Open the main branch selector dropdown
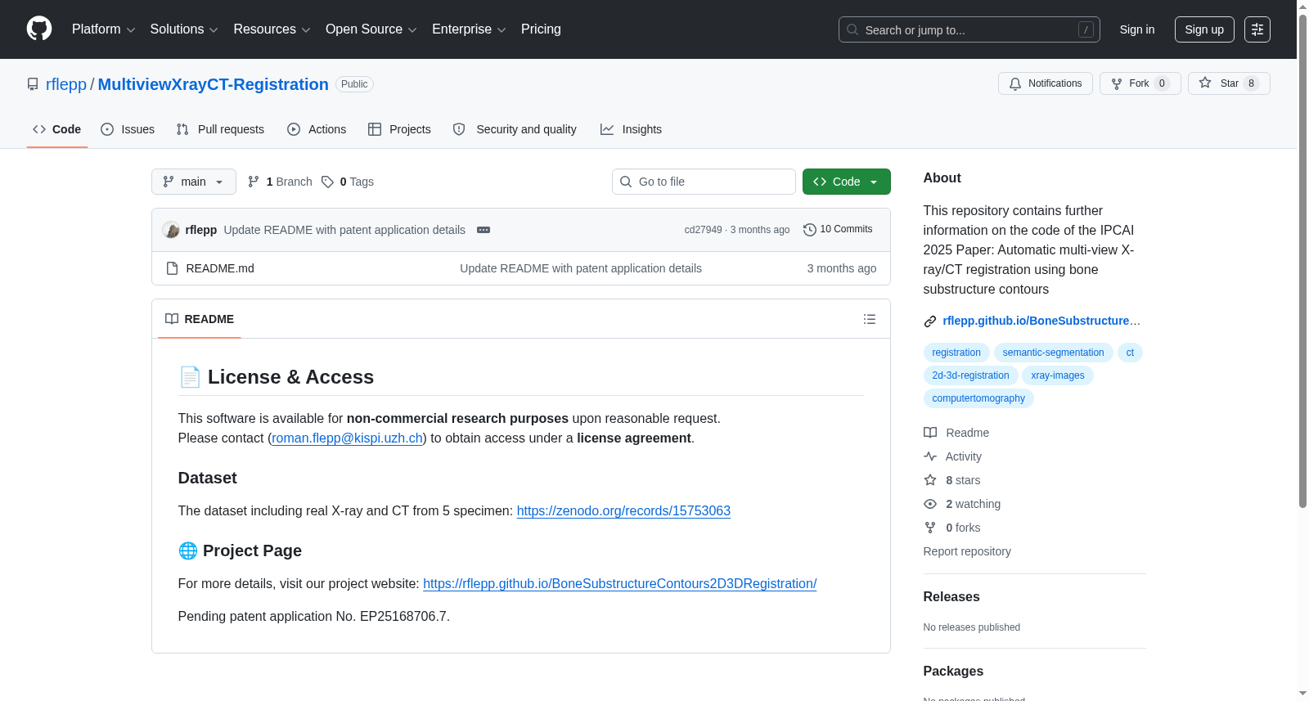 tap(194, 182)
